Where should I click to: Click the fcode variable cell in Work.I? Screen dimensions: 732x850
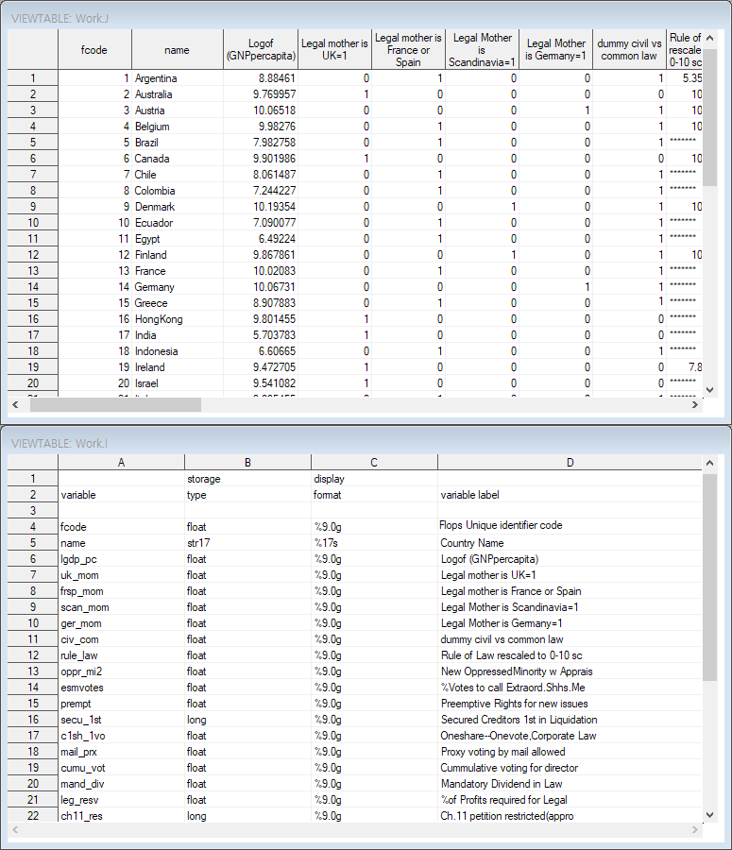coord(122,526)
